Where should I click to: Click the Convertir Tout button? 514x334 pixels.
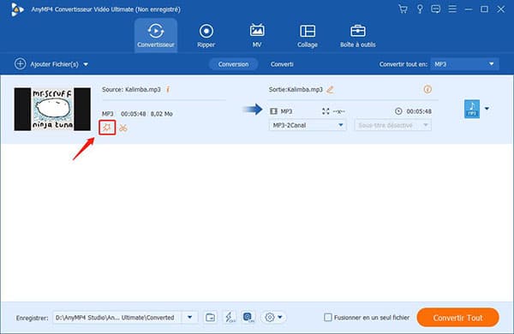click(457, 317)
